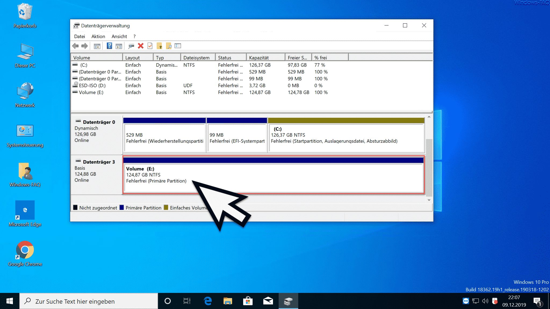The width and height of the screenshot is (550, 309).
Task: Open the Ansicht menu
Action: click(119, 36)
